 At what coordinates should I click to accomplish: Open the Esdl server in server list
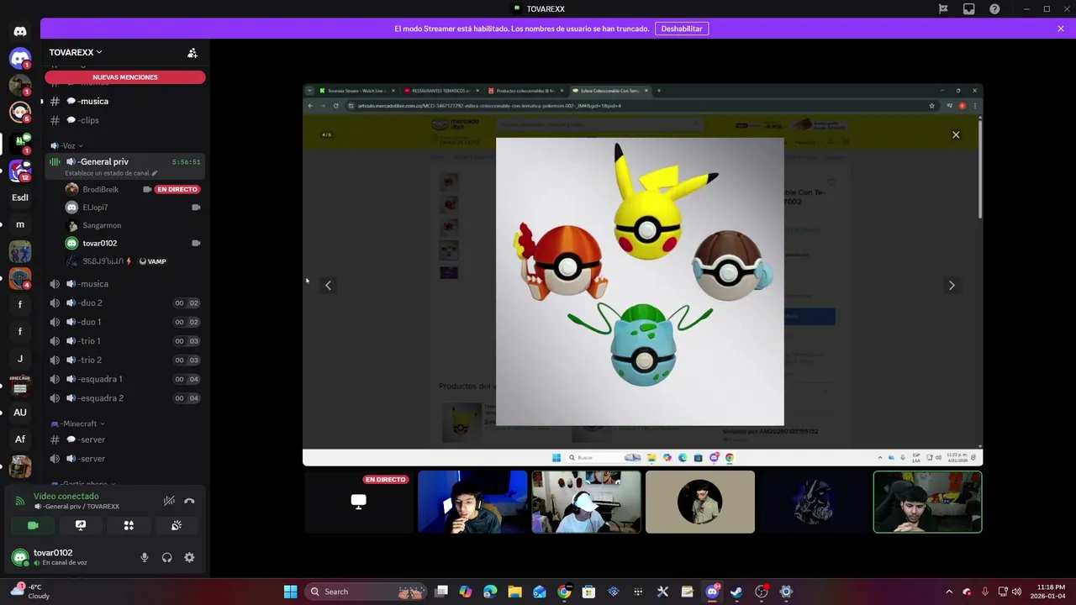20,197
